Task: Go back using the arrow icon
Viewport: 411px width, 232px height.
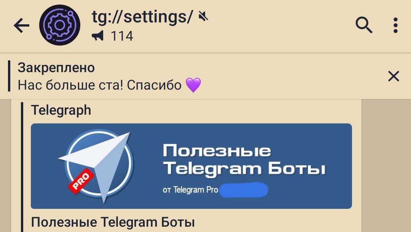Action: click(x=21, y=25)
